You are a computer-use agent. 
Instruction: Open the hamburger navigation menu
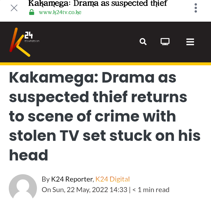[x=190, y=42]
